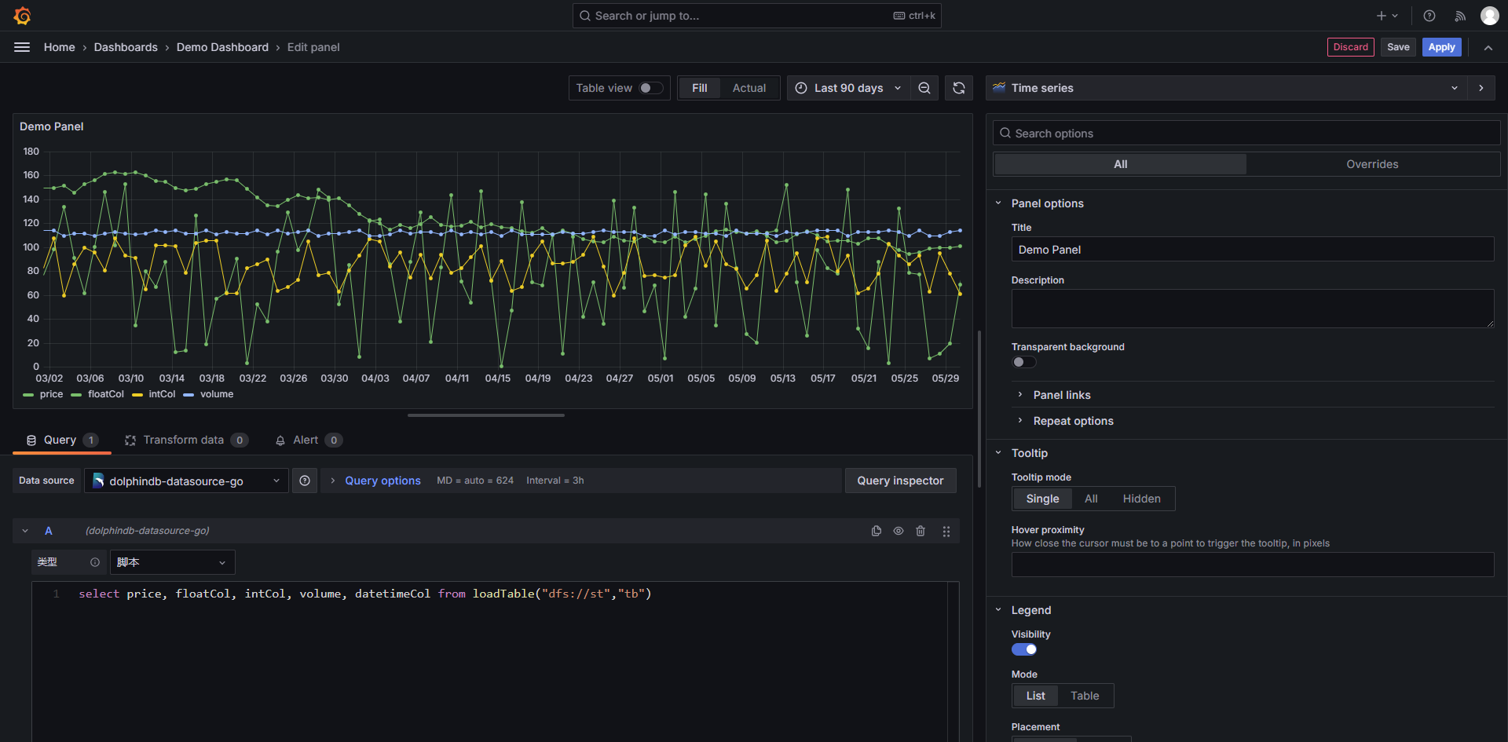The height and width of the screenshot is (742, 1508).
Task: Disable legend Visibility
Action: (x=1023, y=649)
